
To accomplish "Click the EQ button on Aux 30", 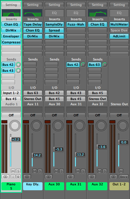I will 54,13.
